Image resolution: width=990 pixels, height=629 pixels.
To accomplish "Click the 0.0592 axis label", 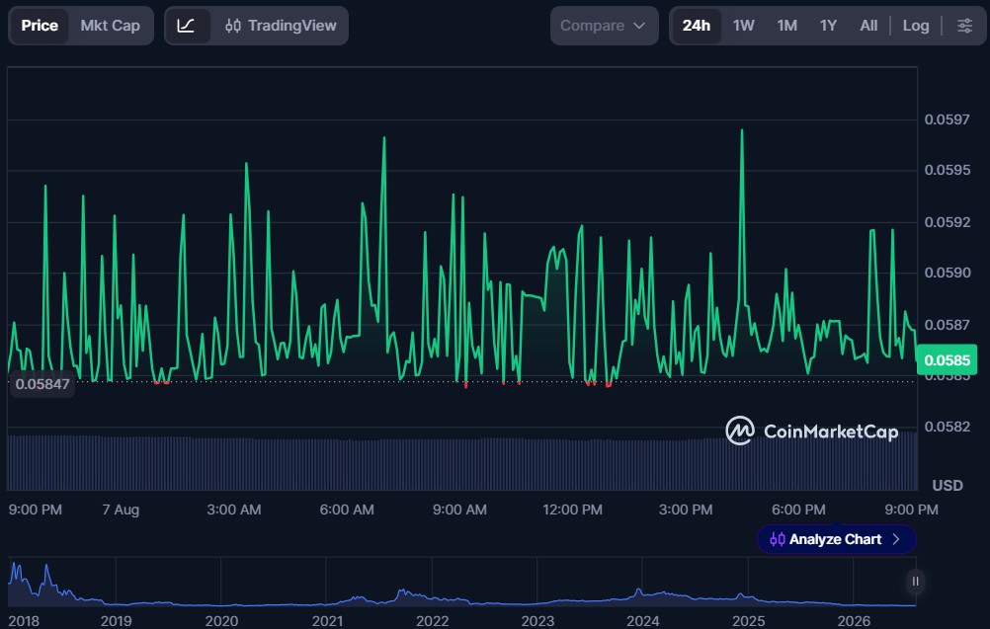I will click(947, 222).
